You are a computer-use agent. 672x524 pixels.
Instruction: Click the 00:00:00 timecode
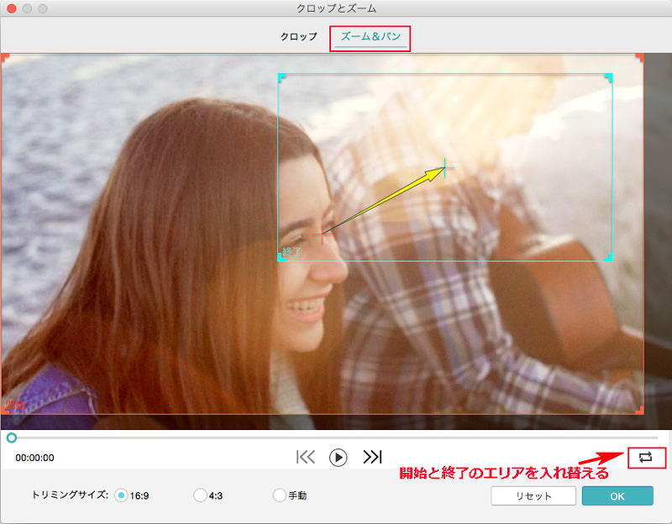(x=34, y=458)
